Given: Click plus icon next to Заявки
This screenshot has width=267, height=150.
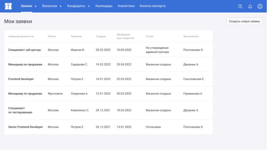Looking at the screenshot, I should click(36, 6).
